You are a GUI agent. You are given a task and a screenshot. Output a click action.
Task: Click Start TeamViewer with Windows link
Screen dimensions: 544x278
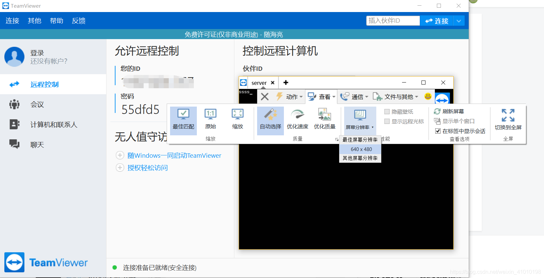click(174, 155)
